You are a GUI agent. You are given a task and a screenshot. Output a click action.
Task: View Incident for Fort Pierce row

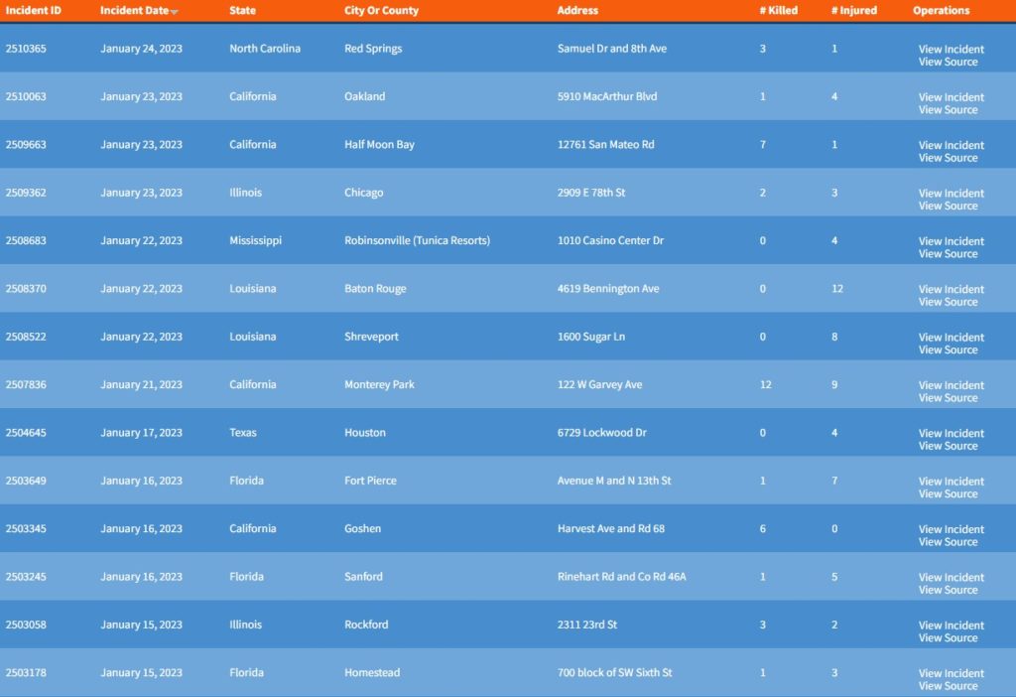951,482
